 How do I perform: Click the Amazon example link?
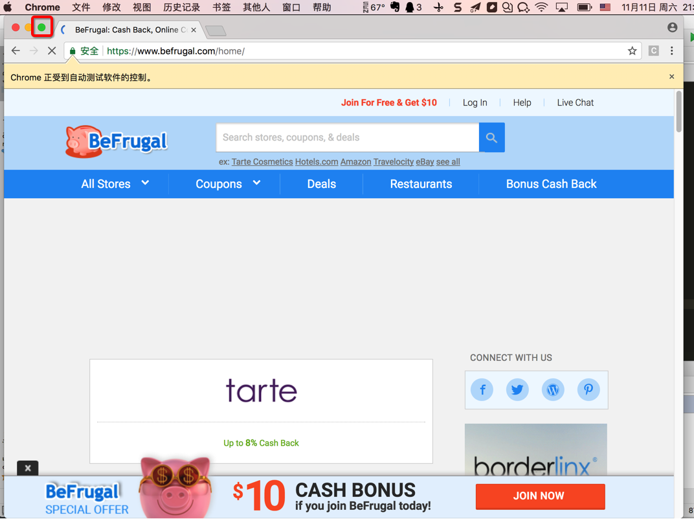355,161
